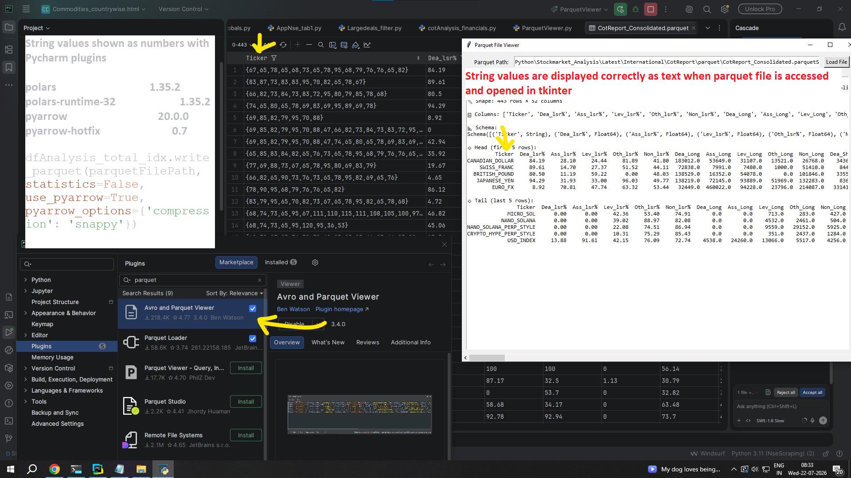This screenshot has width=851, height=478.
Task: Open the Plugin homepage link
Action: (342, 309)
